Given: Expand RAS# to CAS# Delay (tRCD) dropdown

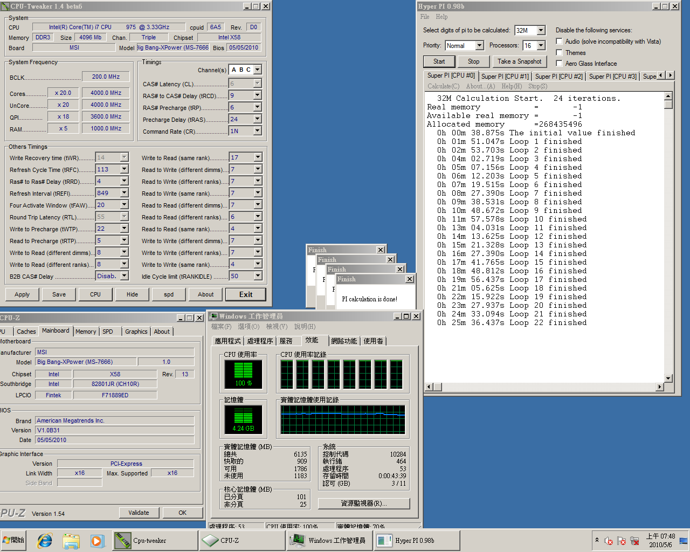Looking at the screenshot, I should click(x=257, y=95).
